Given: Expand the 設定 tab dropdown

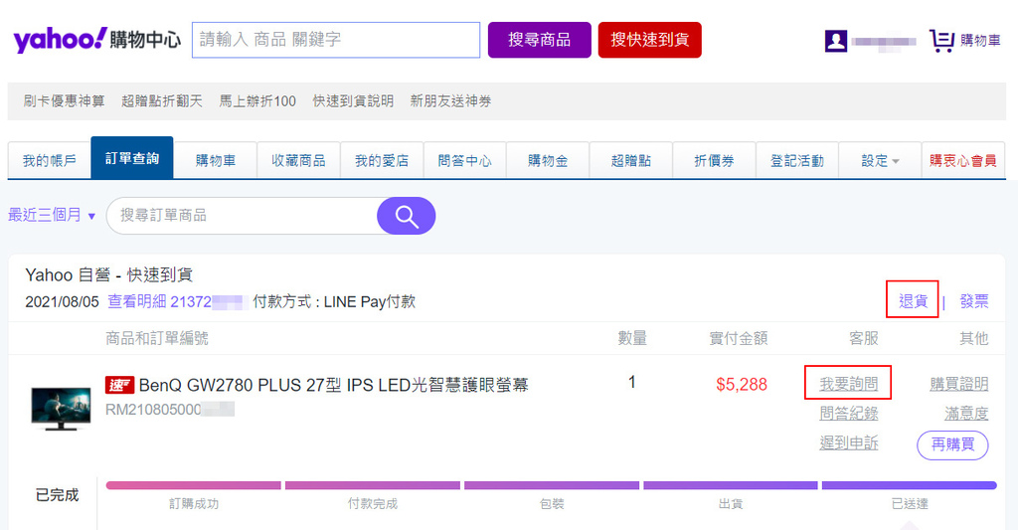Looking at the screenshot, I should pyautogui.click(x=880, y=160).
